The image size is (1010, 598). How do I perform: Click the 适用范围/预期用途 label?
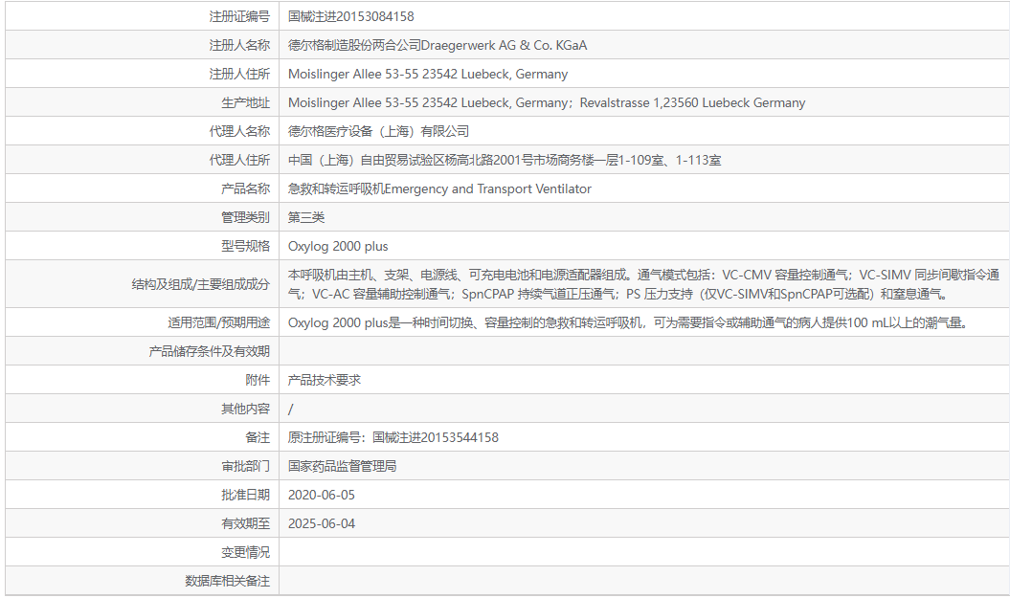pyautogui.click(x=218, y=322)
